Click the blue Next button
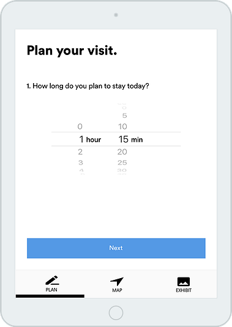The height and width of the screenshot is (327, 232). point(116,248)
